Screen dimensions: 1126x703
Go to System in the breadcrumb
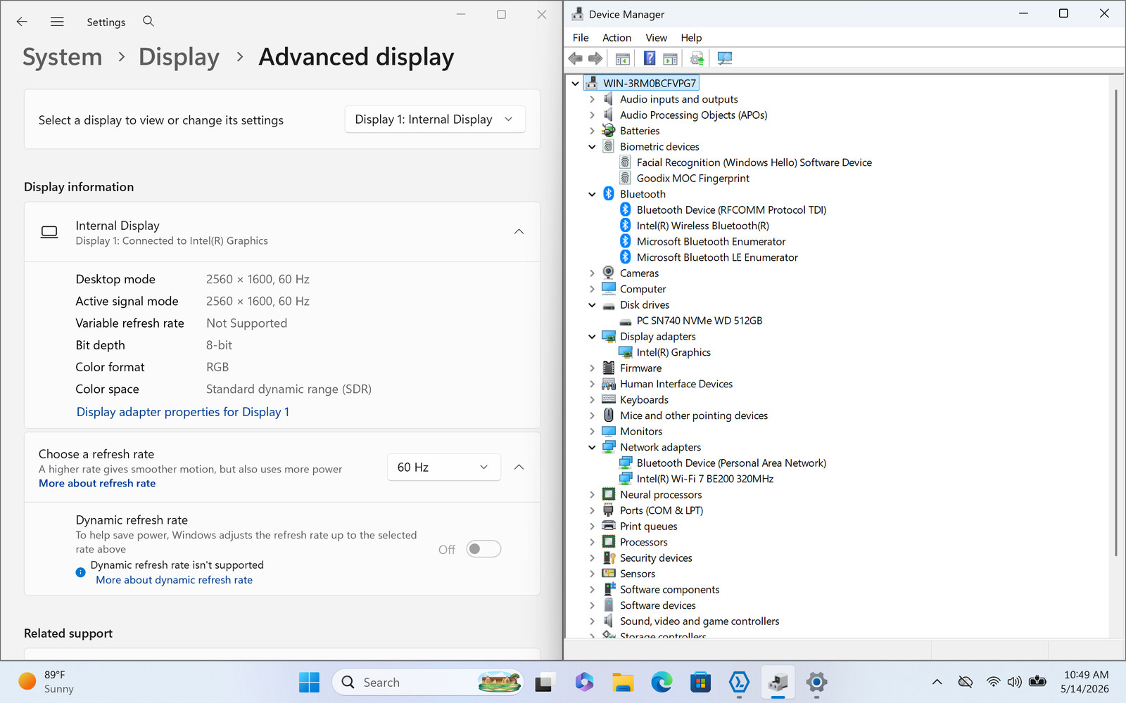pyautogui.click(x=63, y=57)
